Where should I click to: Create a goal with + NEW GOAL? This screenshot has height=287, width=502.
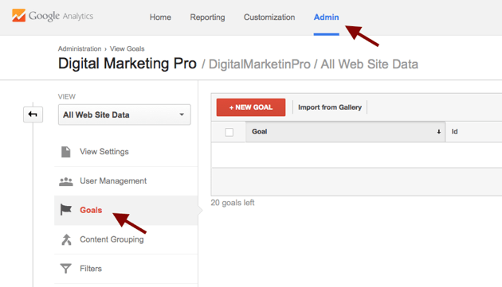click(x=251, y=107)
